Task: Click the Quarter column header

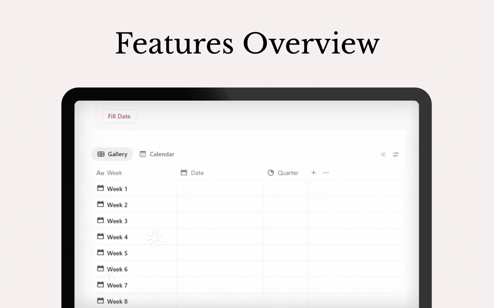Action: point(288,173)
